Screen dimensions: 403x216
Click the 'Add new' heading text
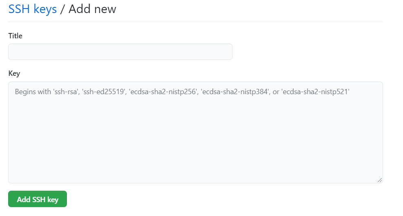(92, 9)
